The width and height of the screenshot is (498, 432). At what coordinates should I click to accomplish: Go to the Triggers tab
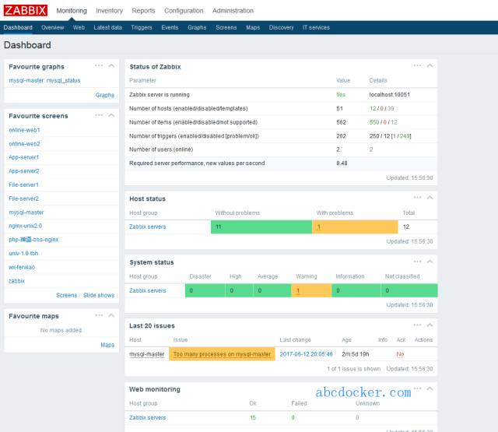(142, 27)
